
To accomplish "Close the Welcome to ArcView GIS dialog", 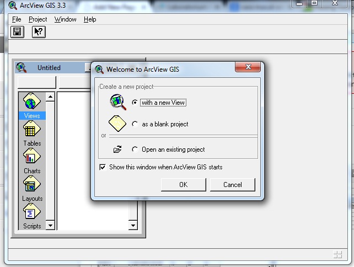I will (248, 67).
